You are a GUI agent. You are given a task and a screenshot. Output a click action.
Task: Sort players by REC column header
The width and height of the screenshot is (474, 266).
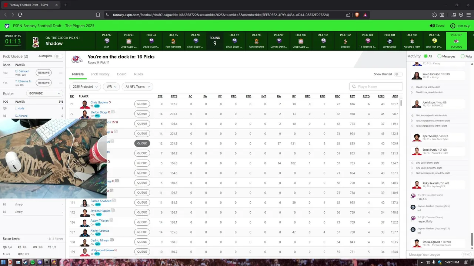(337, 96)
